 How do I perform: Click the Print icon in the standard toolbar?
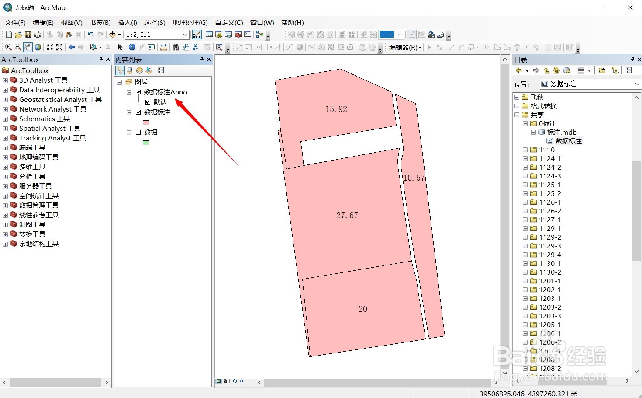38,35
